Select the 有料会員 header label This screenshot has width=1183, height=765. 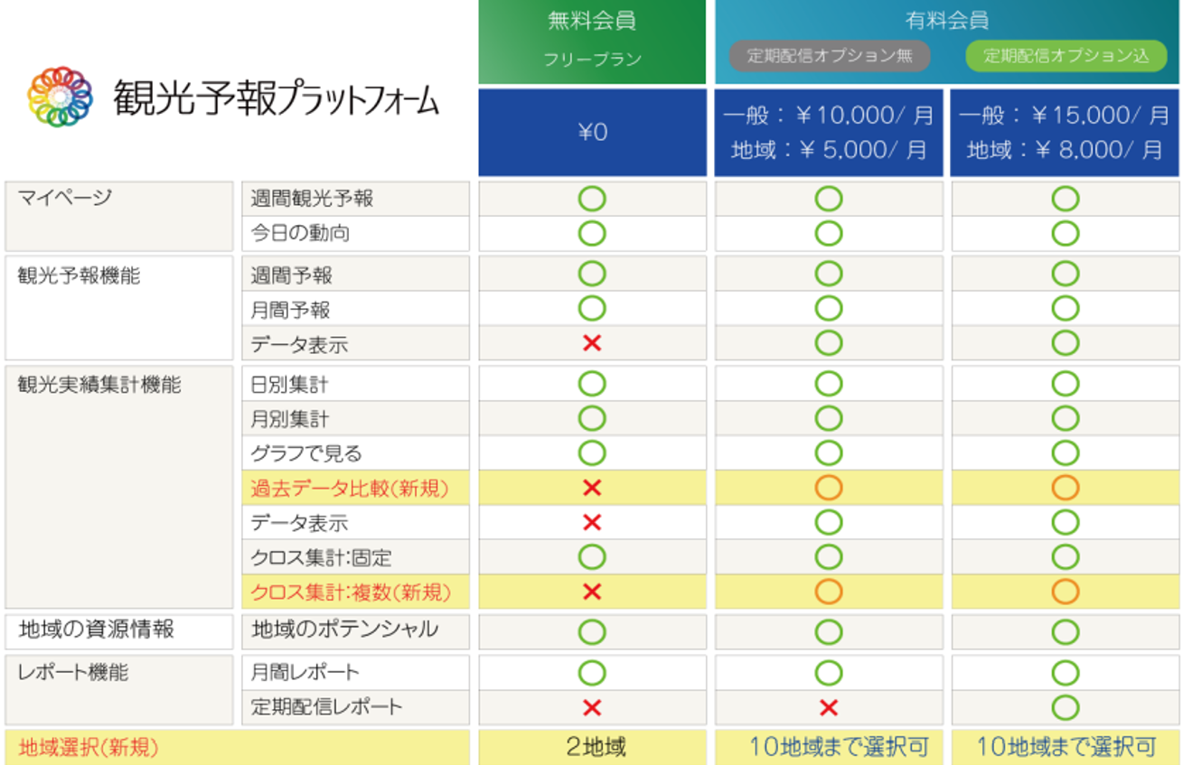click(947, 20)
